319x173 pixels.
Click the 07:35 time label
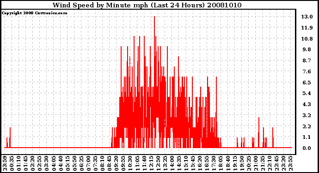coord(95,164)
